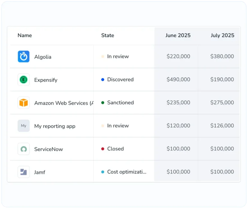Select the $490,000 Expensify June value
Viewport: 247px width, 208px height.
pyautogui.click(x=178, y=79)
